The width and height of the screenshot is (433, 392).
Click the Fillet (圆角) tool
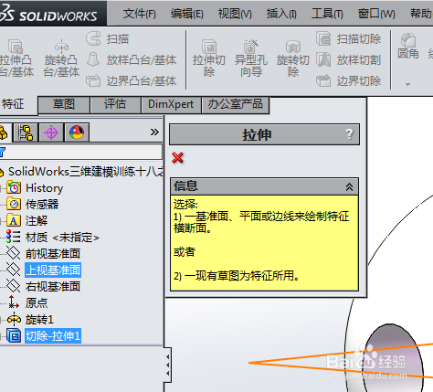tap(408, 47)
